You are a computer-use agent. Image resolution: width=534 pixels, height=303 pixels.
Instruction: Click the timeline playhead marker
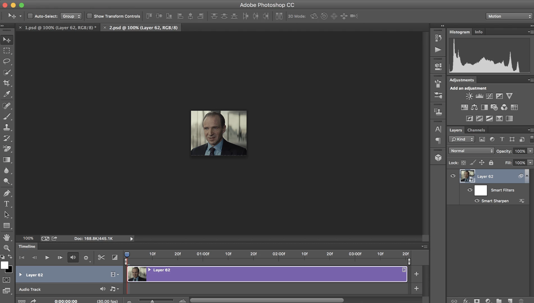pos(127,254)
